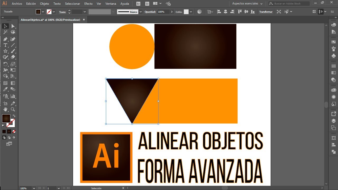Image resolution: width=338 pixels, height=190 pixels.
Task: Click vertical align top icon
Action: [x=240, y=12]
